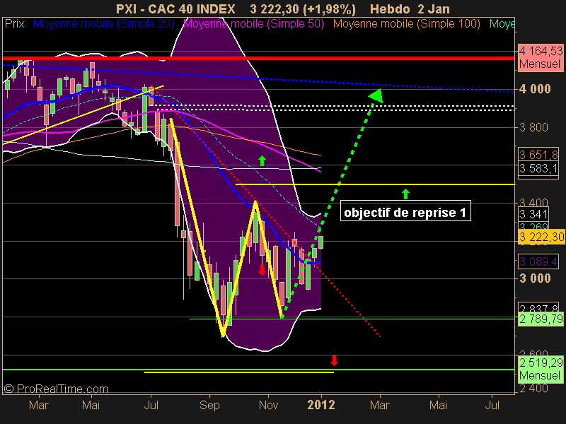Click the '4 000' price axis label
Screen dimensions: 566x424
click(535, 89)
